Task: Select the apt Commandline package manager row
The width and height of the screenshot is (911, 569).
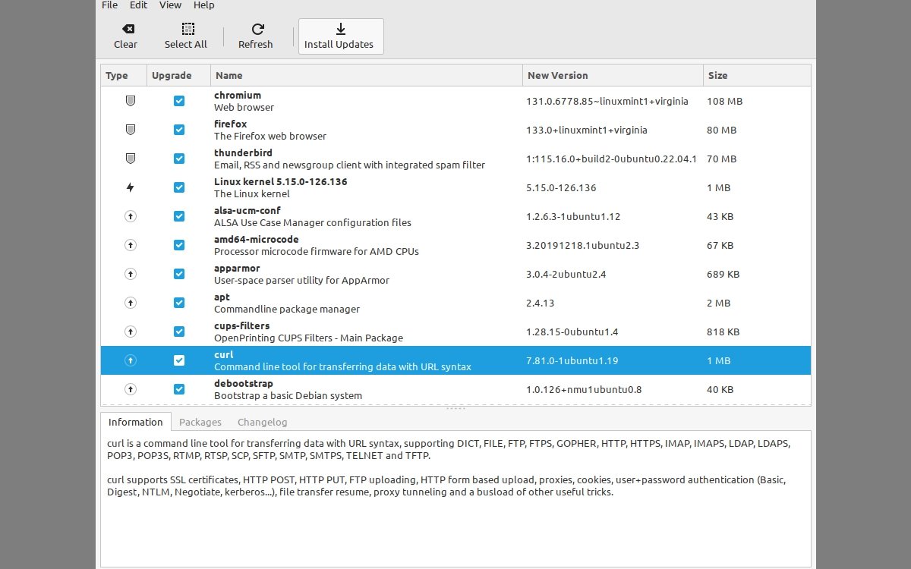Action: (455, 303)
